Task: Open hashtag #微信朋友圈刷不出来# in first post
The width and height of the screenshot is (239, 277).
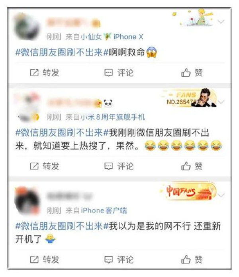Action: [62, 53]
